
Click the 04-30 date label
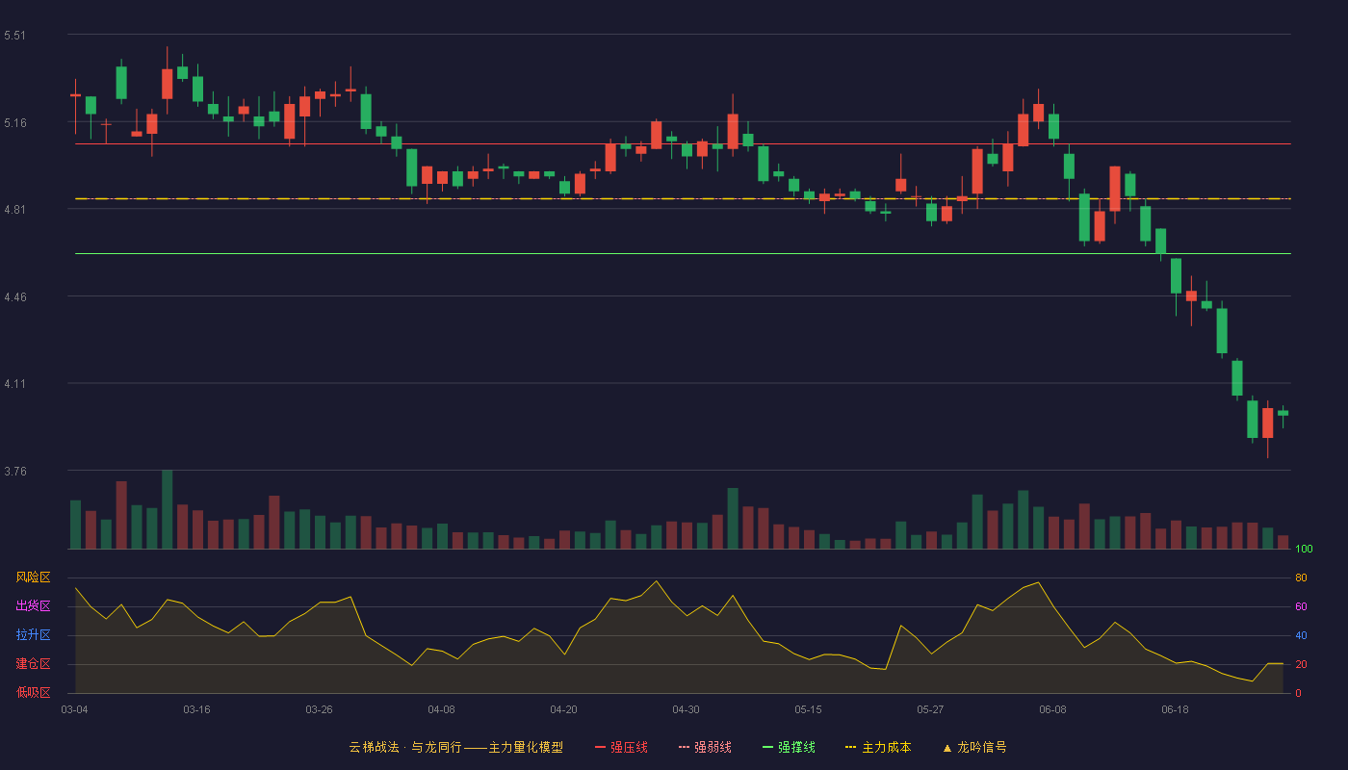coord(686,709)
